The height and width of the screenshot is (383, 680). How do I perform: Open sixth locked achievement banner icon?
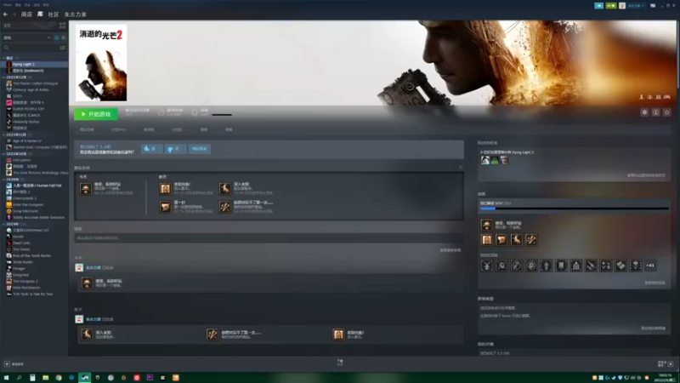(x=561, y=266)
